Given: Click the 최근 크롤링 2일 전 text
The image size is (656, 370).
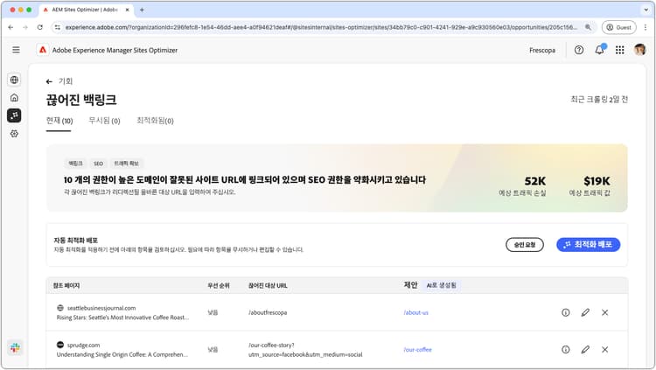Looking at the screenshot, I should tap(599, 100).
